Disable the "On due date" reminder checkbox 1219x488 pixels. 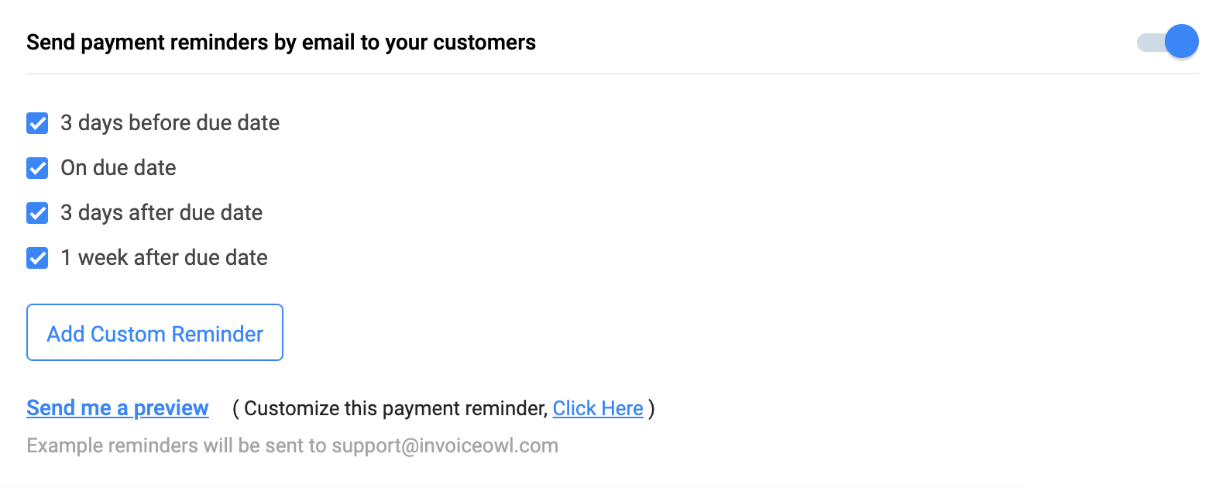tap(37, 168)
